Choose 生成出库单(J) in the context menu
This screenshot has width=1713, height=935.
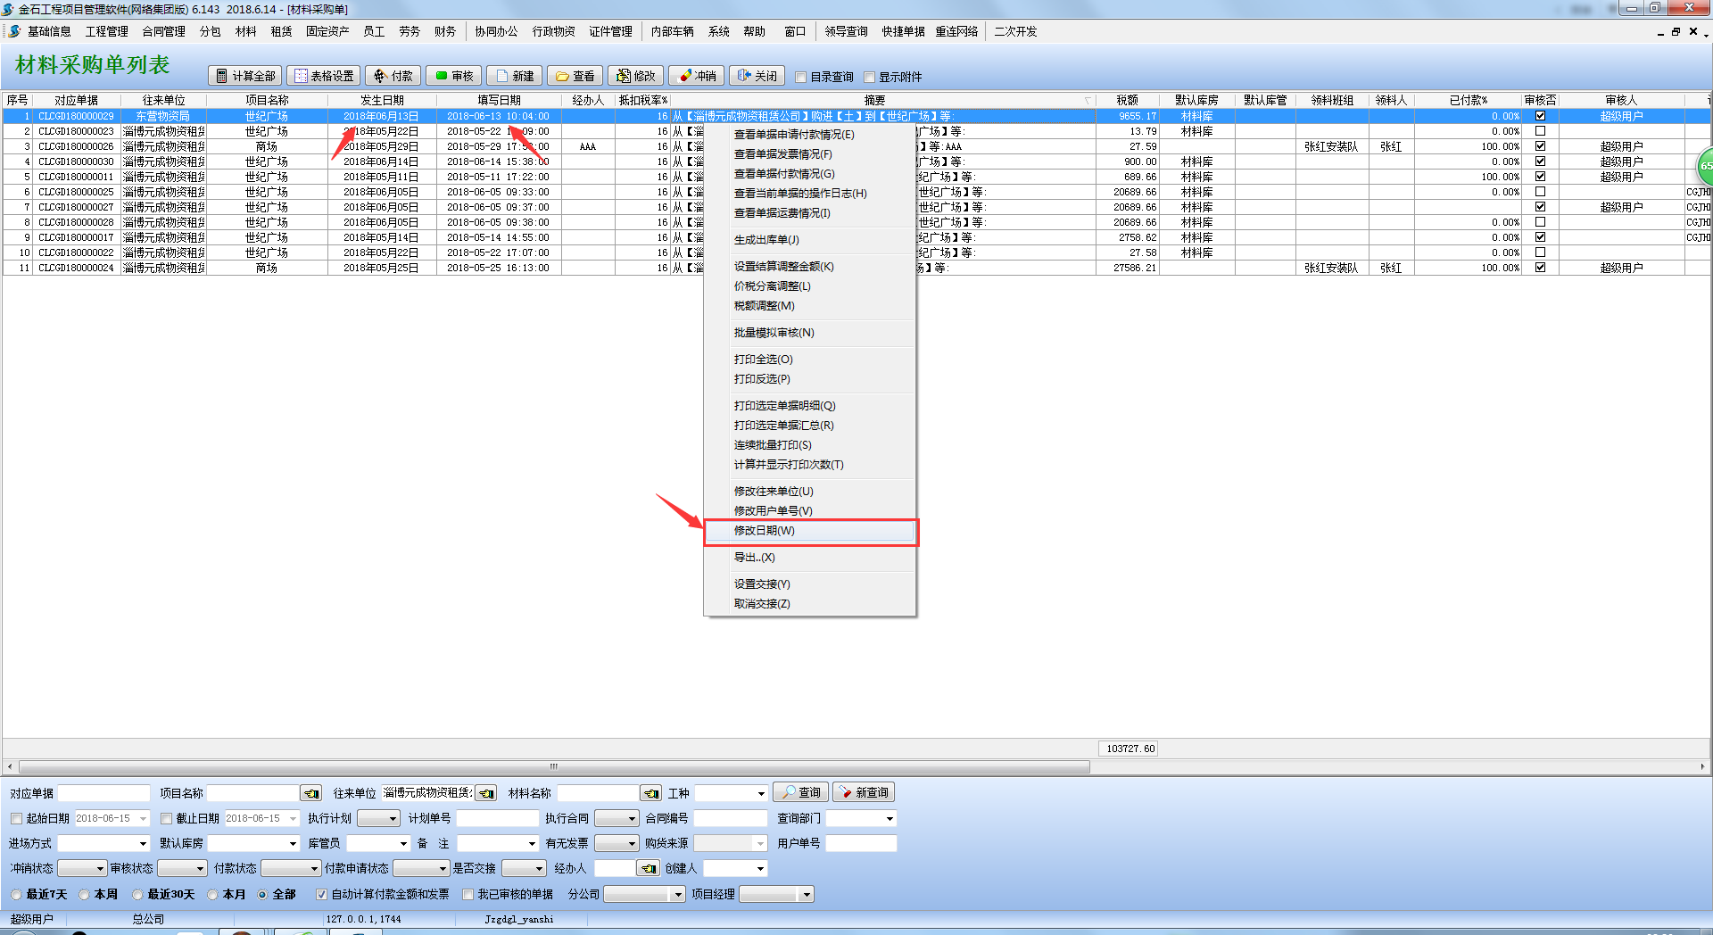tap(810, 240)
